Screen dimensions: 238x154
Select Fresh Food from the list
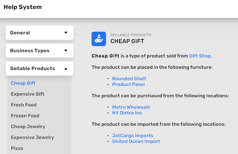coord(24,105)
